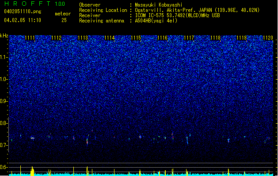Click the meteor count value 25

click(x=64, y=20)
